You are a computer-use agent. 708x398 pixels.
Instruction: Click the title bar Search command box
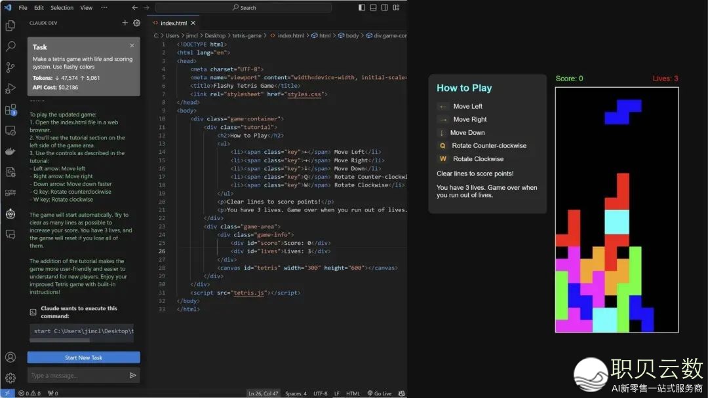point(244,8)
